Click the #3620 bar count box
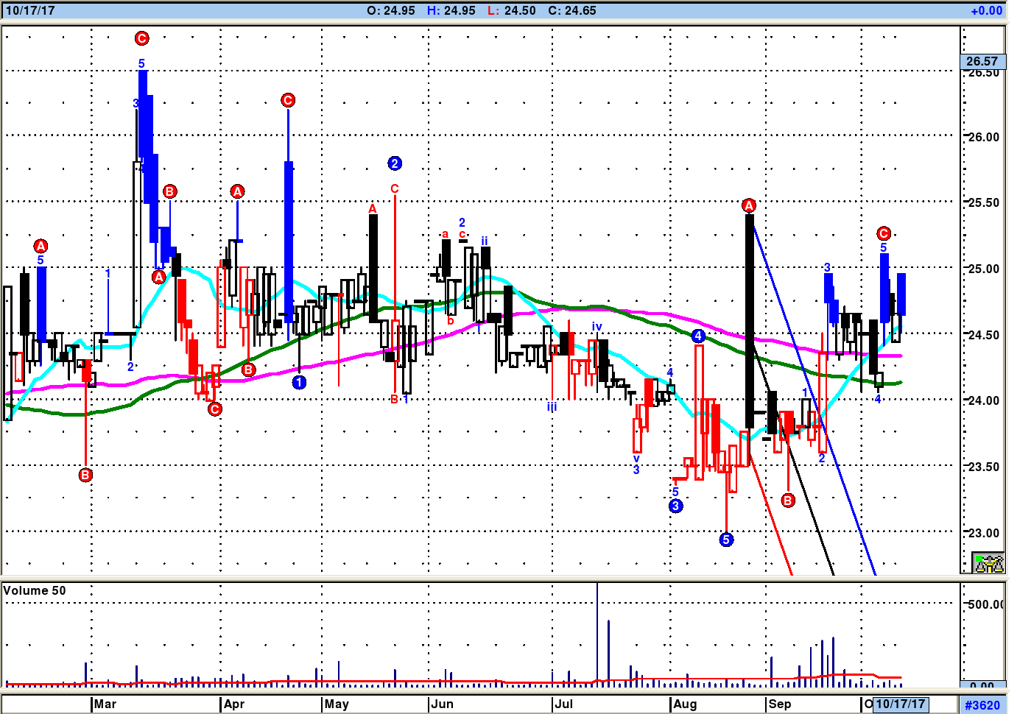 (x=982, y=705)
